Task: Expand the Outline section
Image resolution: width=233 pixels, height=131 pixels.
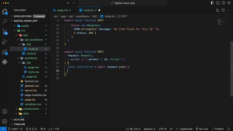Action: click(30, 120)
